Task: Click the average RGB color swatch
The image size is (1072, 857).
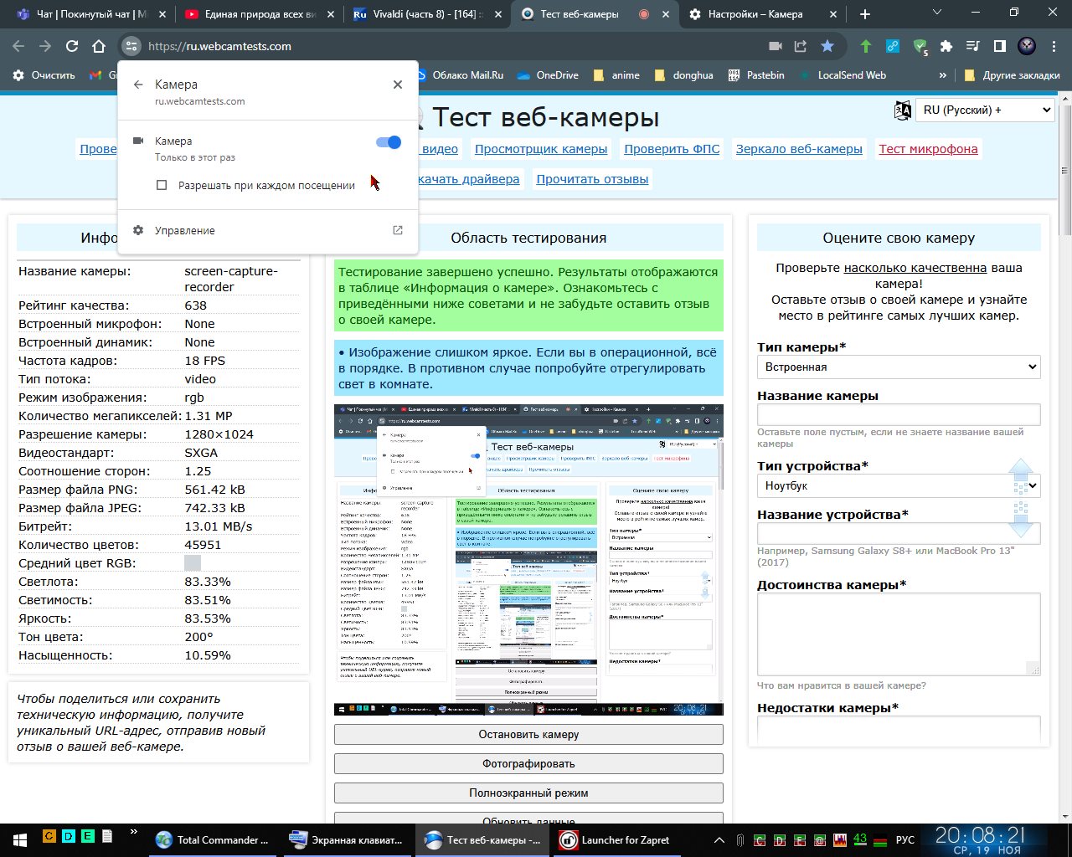Action: [x=192, y=563]
